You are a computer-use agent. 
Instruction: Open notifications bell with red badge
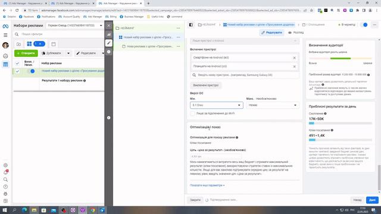[x=5, y=172]
